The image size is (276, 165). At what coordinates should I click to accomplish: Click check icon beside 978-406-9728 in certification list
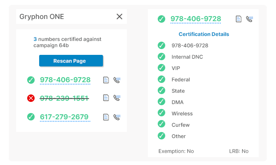click(161, 45)
